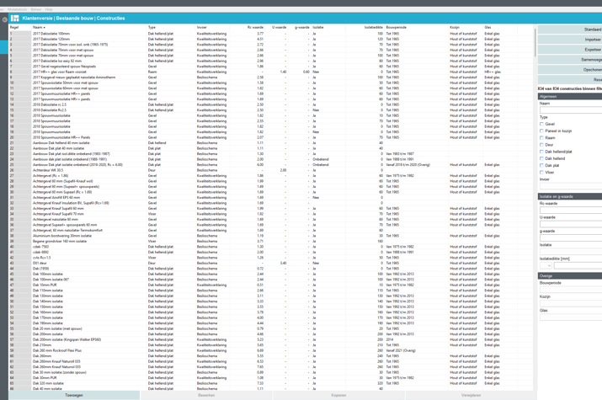Check the Dak hellend/plat filter option
The height and width of the screenshot is (400, 602).
tap(542, 152)
